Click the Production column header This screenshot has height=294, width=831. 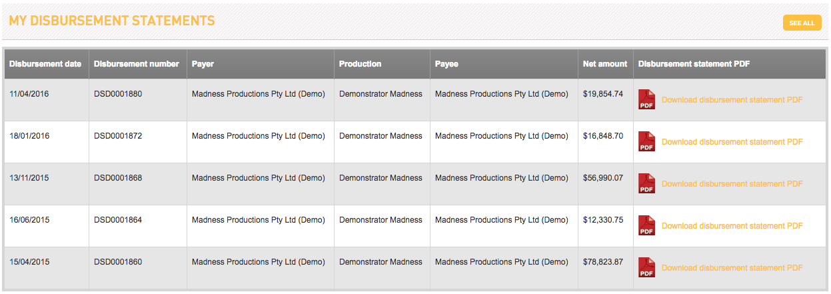tap(382, 64)
